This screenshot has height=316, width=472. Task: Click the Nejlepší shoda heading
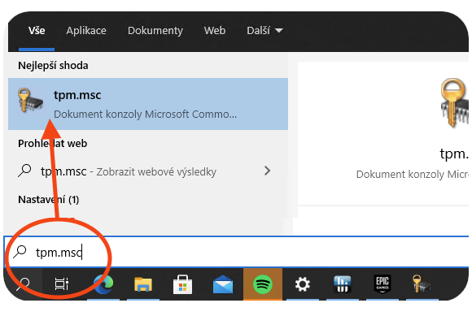(x=53, y=66)
